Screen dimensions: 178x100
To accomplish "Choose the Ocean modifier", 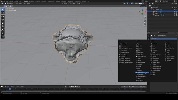I will (167, 54).
